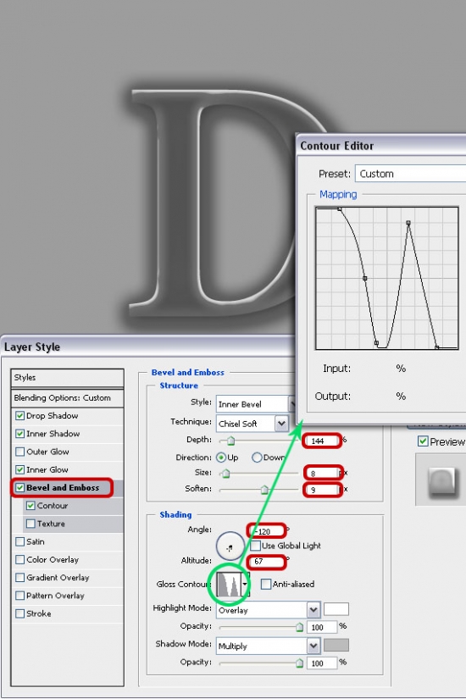Click the Depth value input field
Screen dimensions: 466x699
(x=322, y=441)
